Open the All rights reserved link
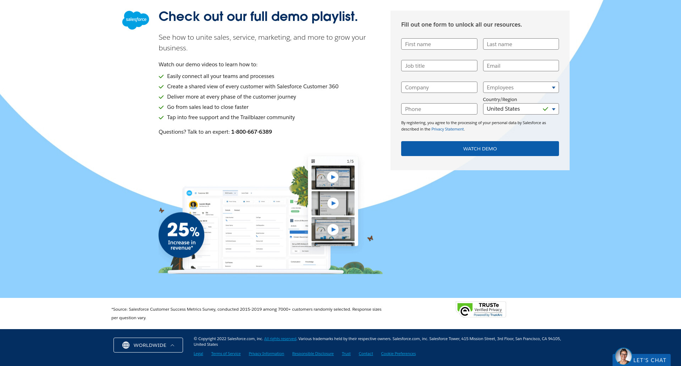This screenshot has height=366, width=681. (x=280, y=339)
